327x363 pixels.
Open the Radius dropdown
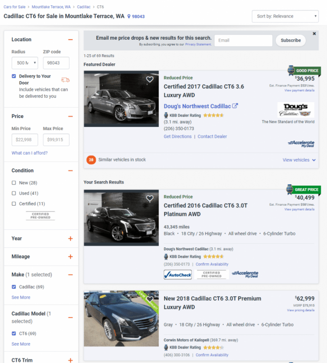[x=25, y=63]
